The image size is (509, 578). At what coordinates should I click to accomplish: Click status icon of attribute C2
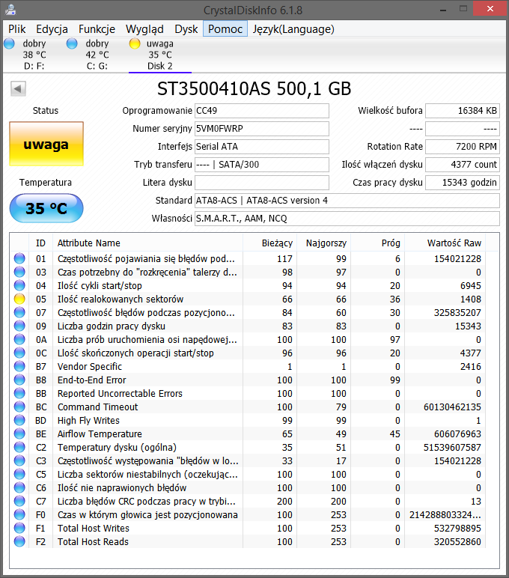[x=19, y=447]
